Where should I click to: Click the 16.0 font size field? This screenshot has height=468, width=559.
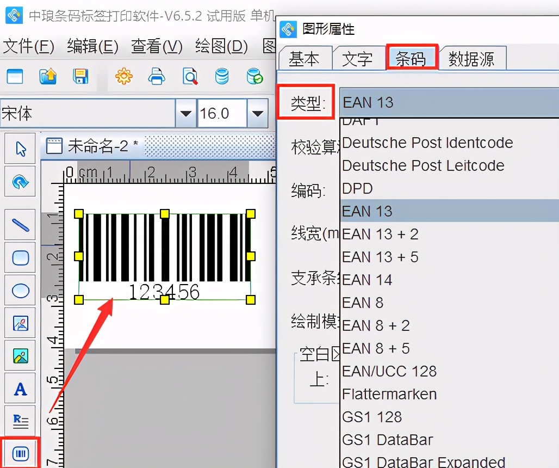click(x=222, y=113)
